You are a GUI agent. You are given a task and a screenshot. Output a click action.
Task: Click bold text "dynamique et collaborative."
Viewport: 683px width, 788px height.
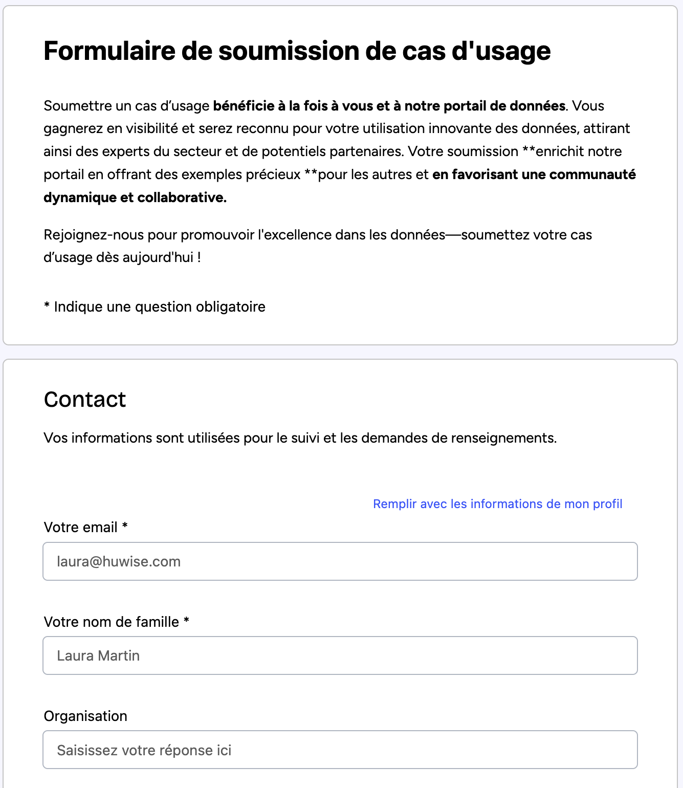[x=135, y=198]
